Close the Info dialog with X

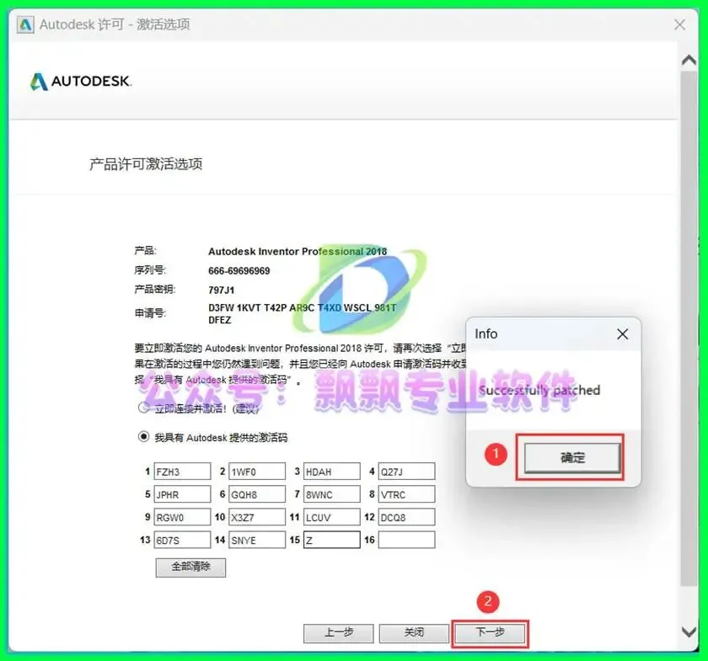point(623,334)
